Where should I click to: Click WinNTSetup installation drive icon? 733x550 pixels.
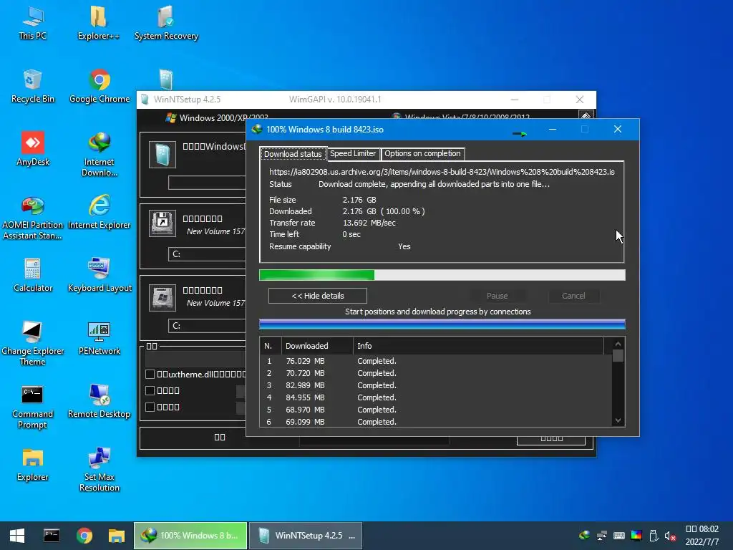(x=162, y=297)
